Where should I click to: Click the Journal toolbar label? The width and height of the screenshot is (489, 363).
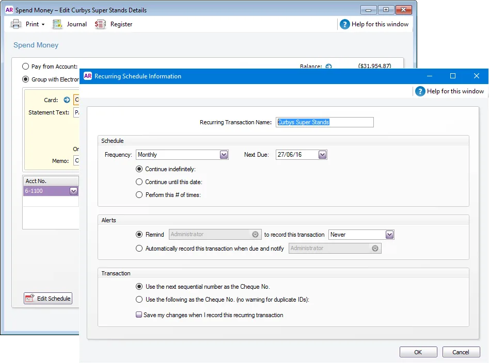77,24
